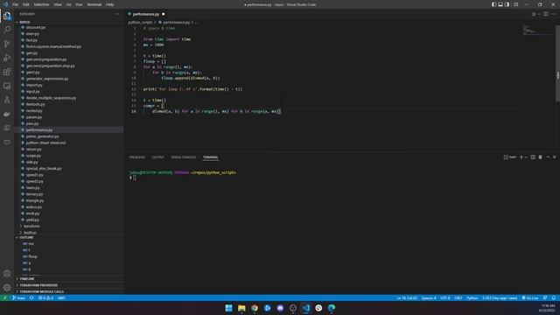Open editor More Actions ellipsis
The height and width of the screenshot is (315, 560).
click(553, 14)
